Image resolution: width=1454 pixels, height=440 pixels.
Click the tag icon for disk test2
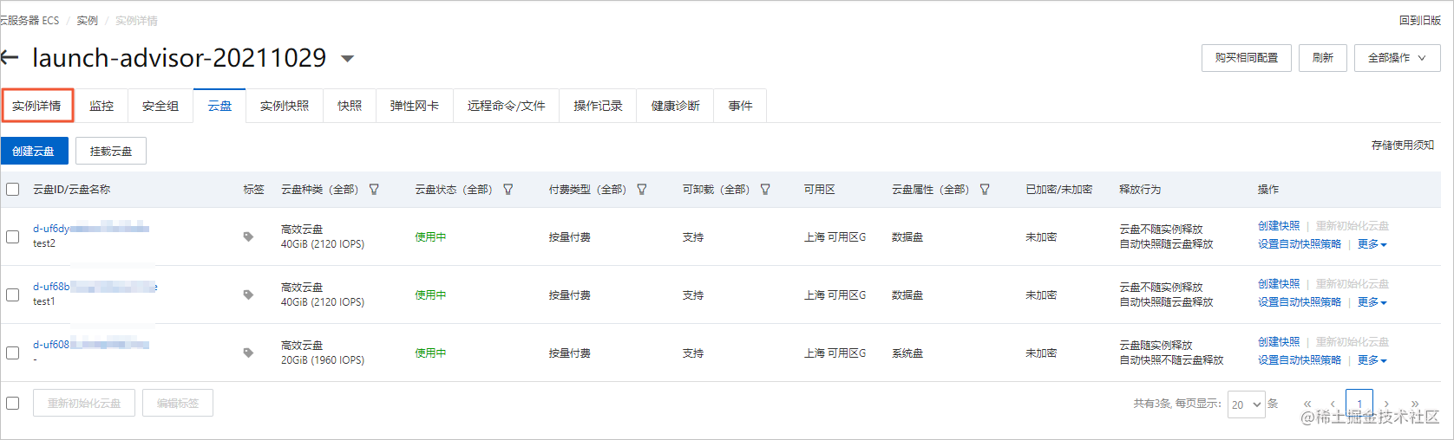248,236
